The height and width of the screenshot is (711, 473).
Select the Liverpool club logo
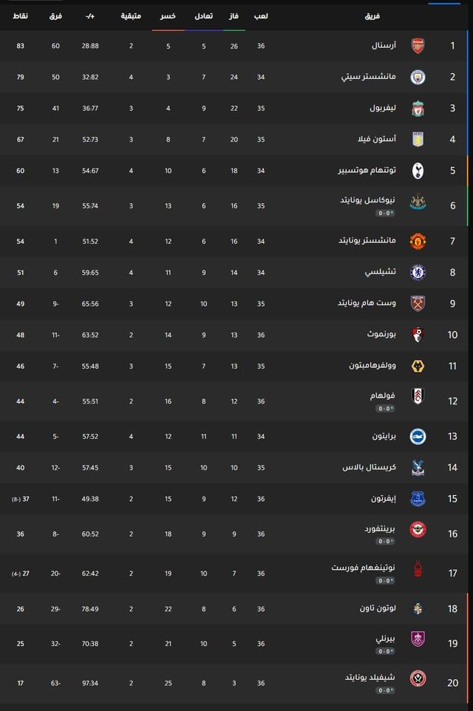(x=418, y=107)
